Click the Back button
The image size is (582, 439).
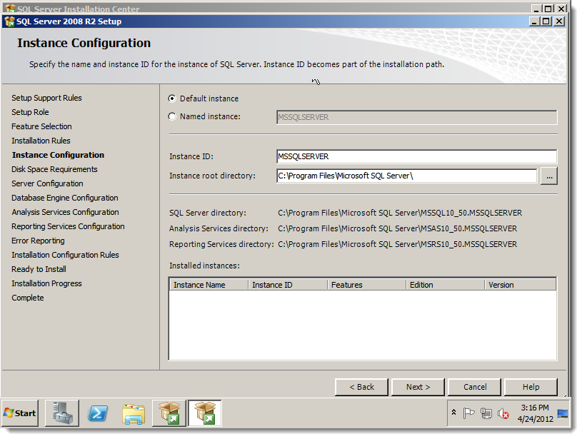(361, 387)
